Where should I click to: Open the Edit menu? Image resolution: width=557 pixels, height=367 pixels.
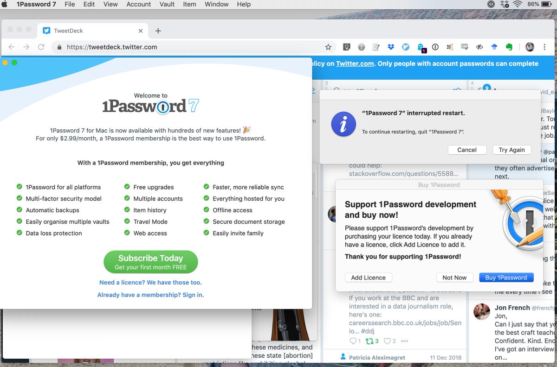[x=89, y=4]
